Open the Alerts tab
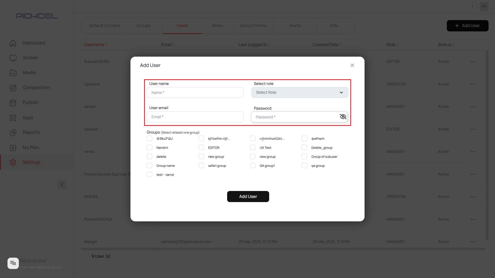The height and width of the screenshot is (278, 495). (x=295, y=25)
